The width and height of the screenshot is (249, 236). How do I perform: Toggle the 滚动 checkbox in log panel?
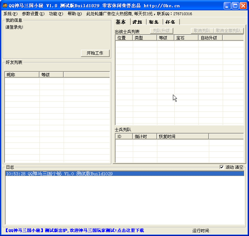pos(222,167)
